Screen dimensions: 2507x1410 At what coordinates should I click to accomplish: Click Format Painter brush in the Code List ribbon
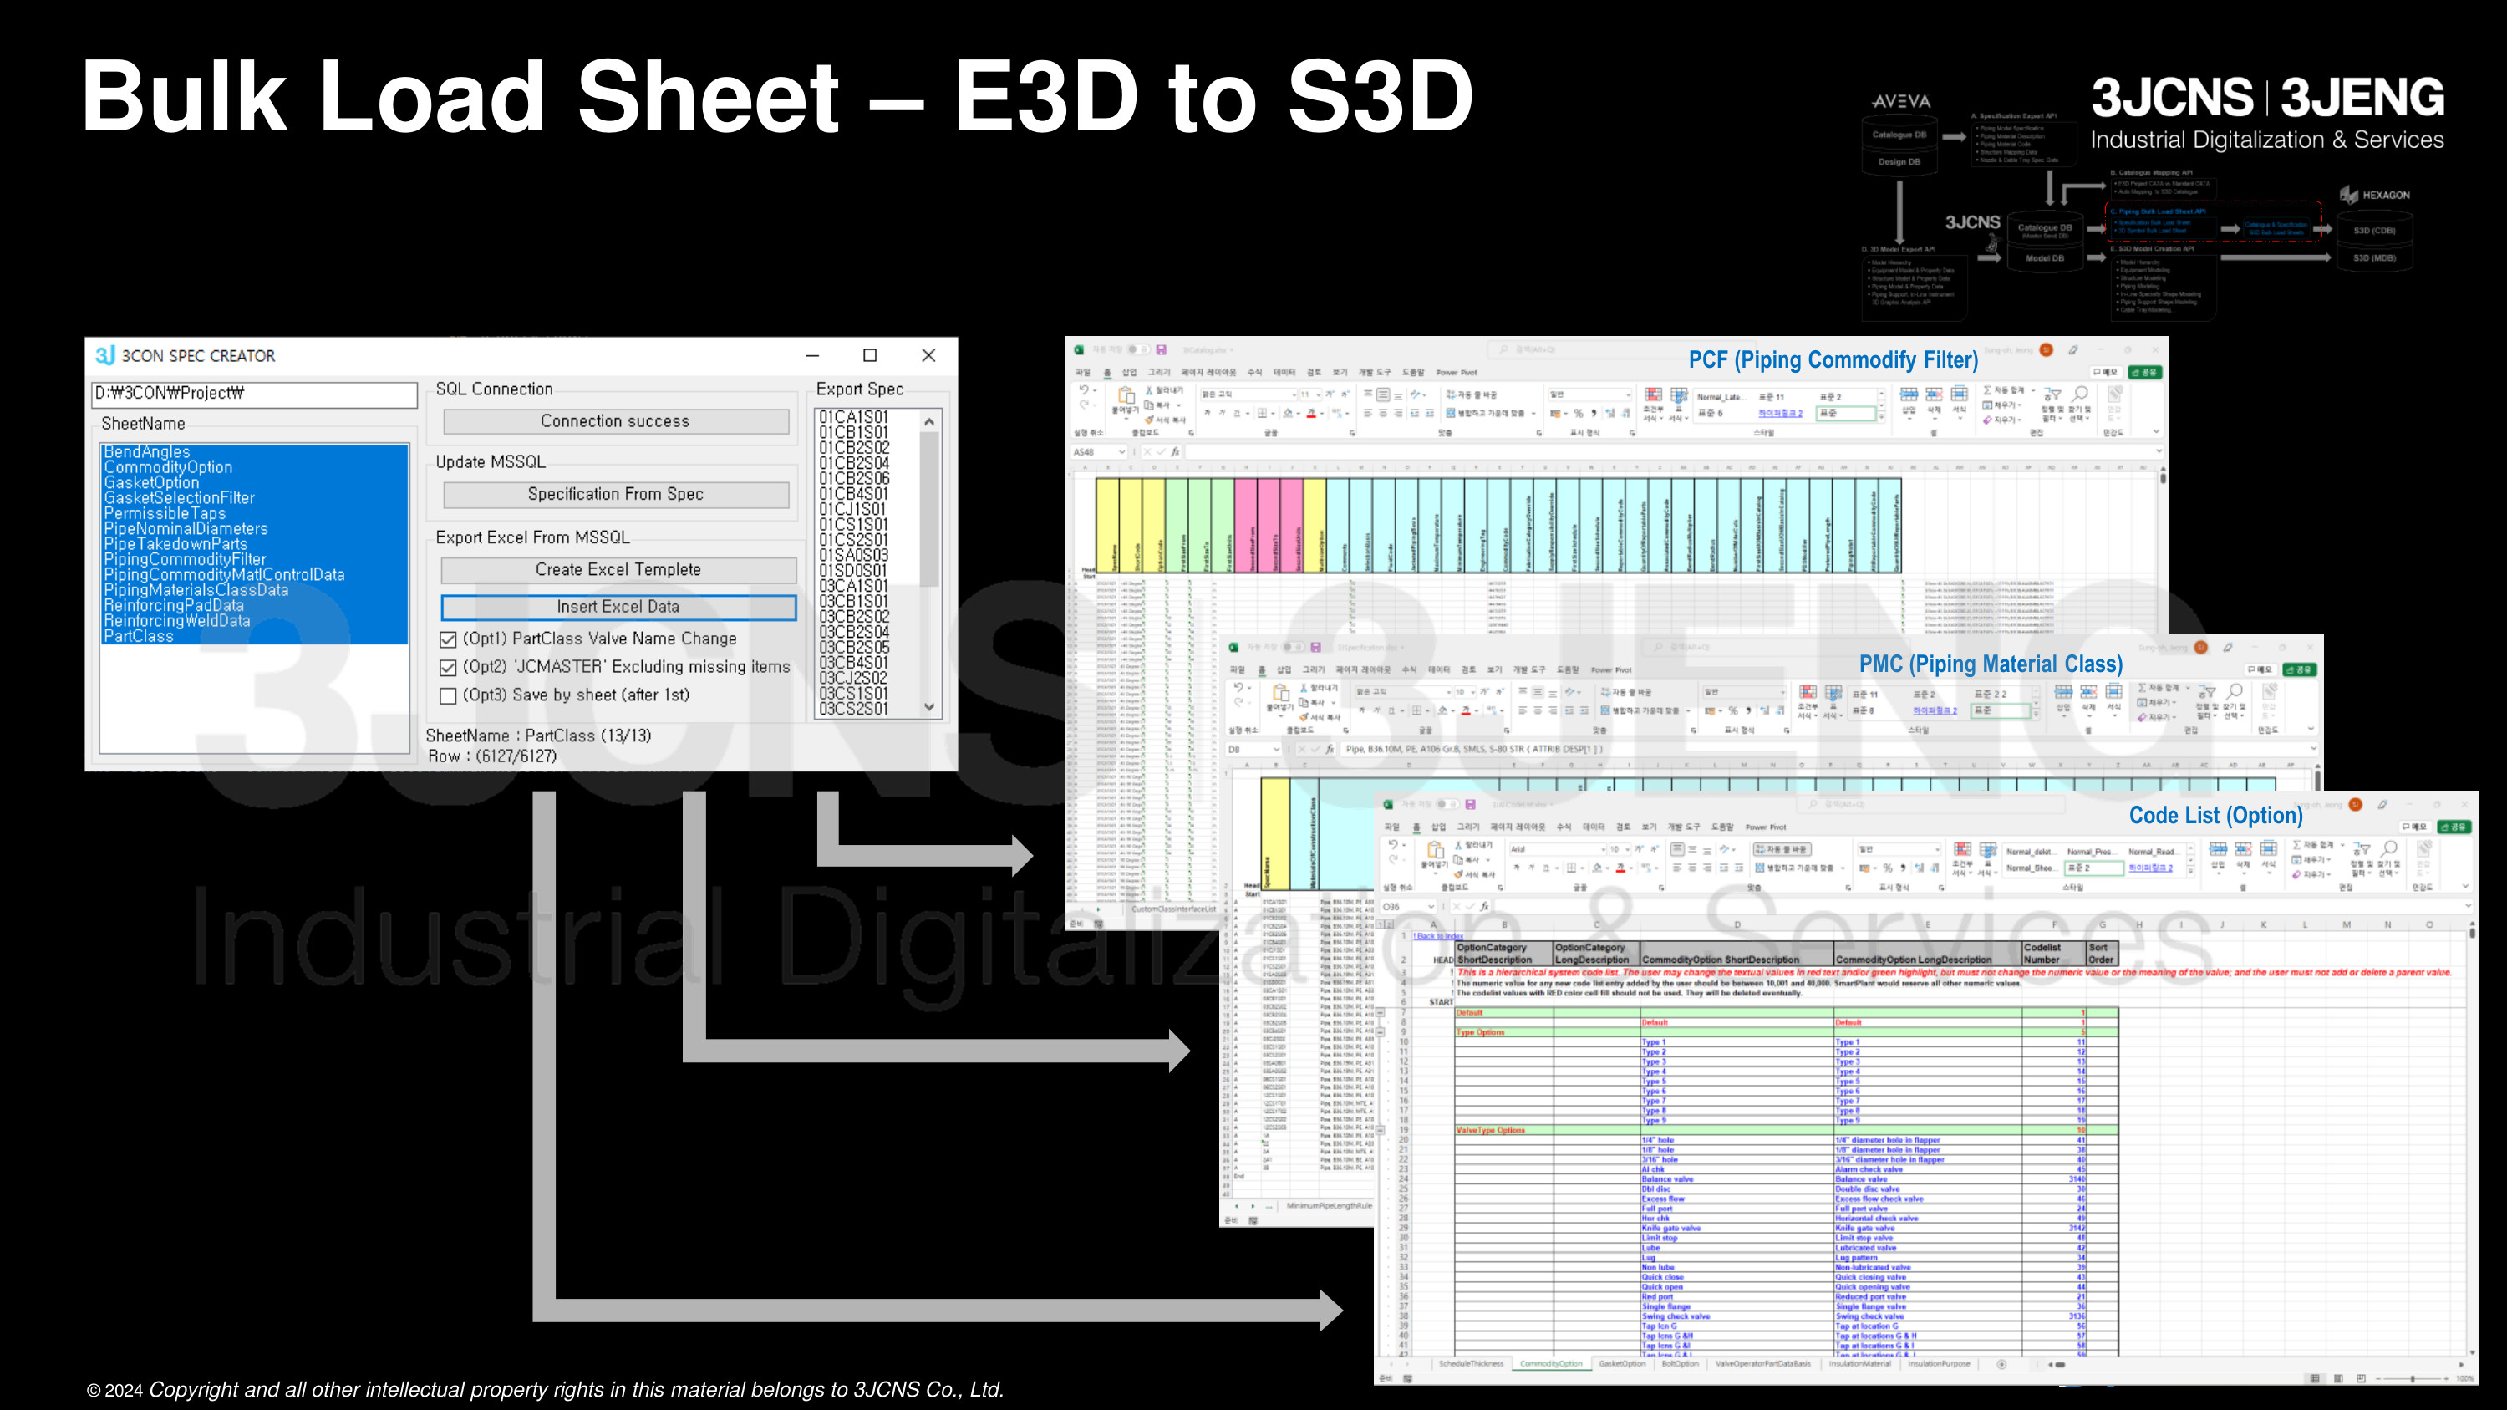tap(1459, 873)
